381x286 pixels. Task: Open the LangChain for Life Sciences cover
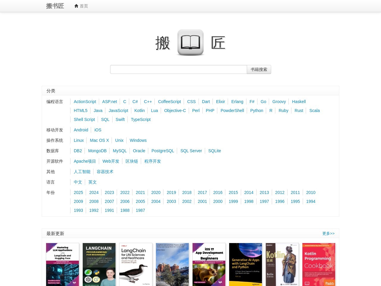(x=136, y=264)
